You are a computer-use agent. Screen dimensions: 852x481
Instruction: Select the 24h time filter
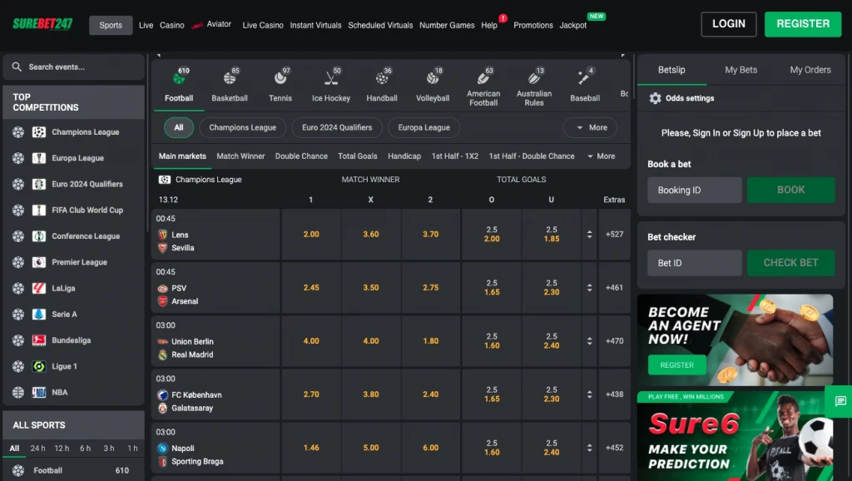click(38, 449)
